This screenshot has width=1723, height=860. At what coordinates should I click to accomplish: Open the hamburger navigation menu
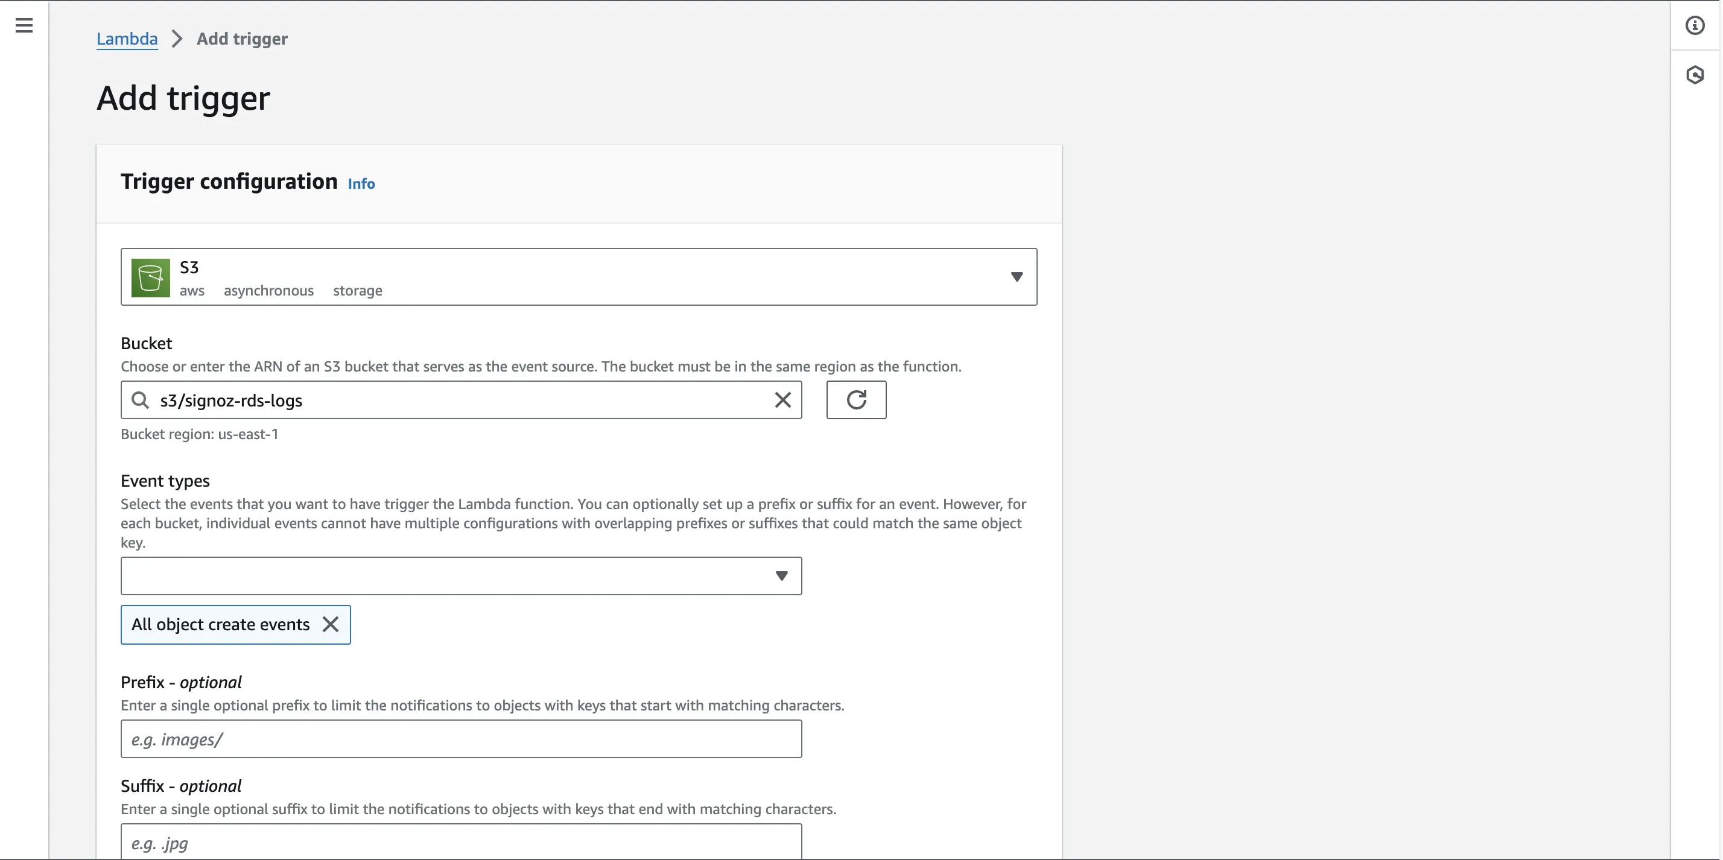pos(24,25)
